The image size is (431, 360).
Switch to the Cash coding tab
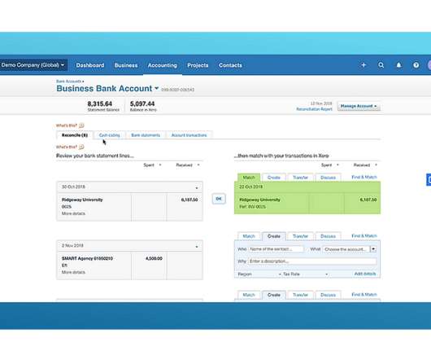110,135
